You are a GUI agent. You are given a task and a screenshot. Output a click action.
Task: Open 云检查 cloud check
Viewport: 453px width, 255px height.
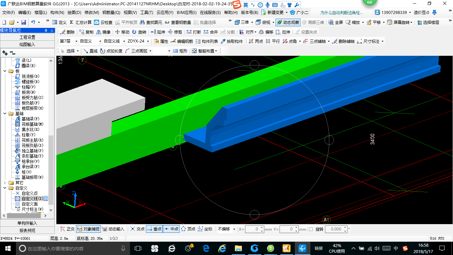(103, 22)
